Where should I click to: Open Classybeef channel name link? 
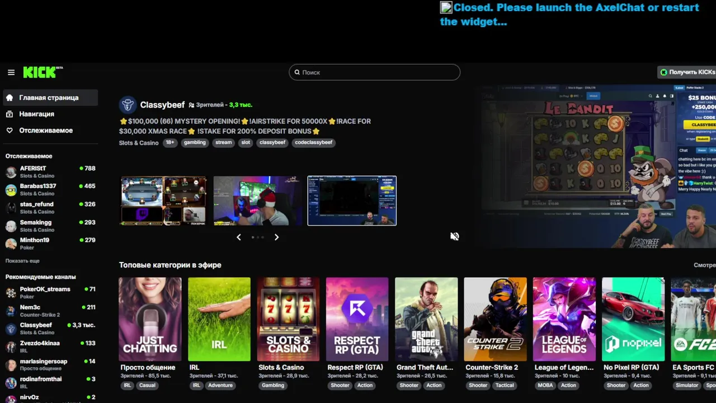click(162, 105)
